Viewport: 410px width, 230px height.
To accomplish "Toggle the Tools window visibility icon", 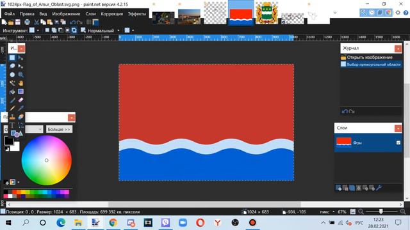I will click(364, 13).
